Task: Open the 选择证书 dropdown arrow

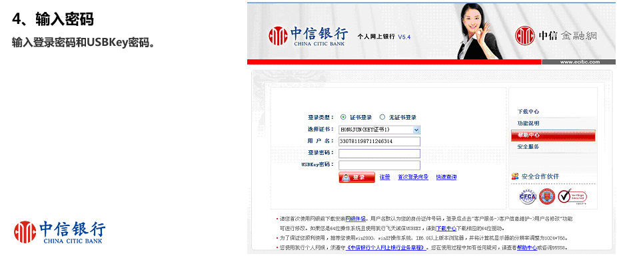Action: click(416, 130)
